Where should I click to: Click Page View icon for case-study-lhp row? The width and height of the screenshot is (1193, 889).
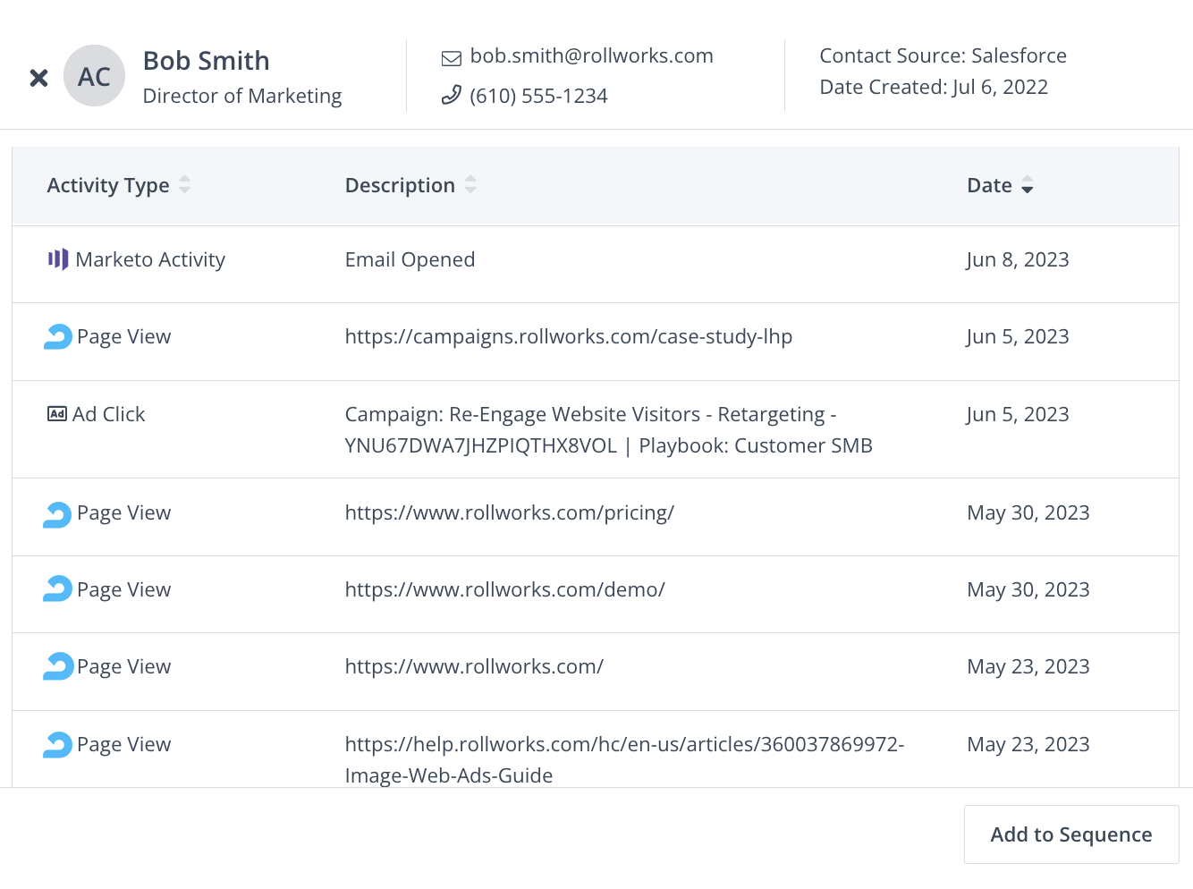[58, 337]
